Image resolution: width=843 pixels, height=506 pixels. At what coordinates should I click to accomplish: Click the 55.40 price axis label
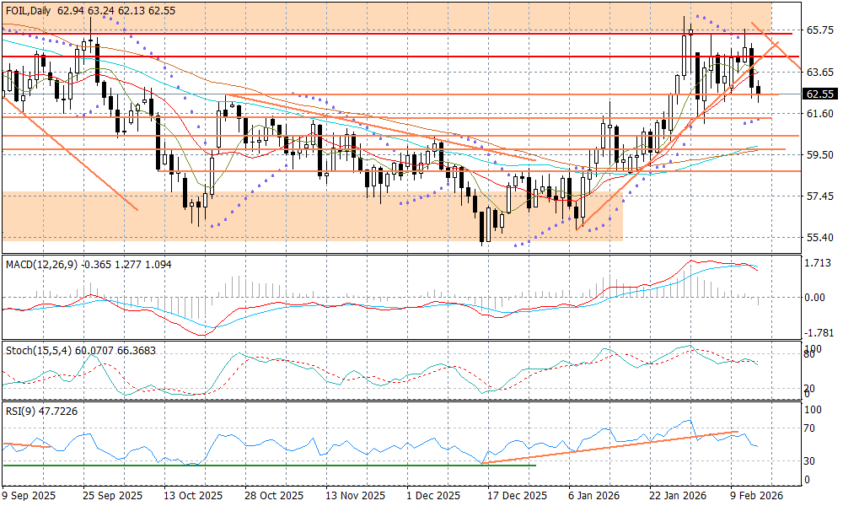820,238
